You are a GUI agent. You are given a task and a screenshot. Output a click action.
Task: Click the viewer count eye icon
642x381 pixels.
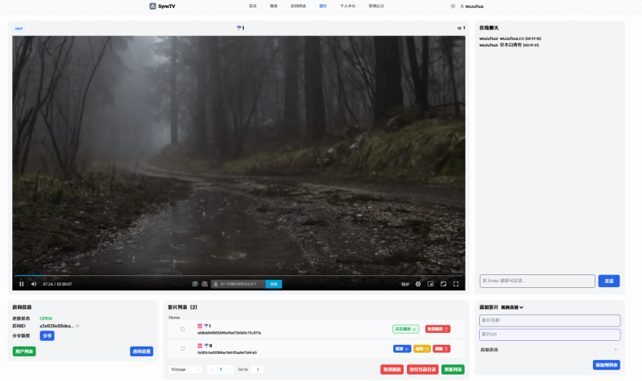[x=459, y=28]
